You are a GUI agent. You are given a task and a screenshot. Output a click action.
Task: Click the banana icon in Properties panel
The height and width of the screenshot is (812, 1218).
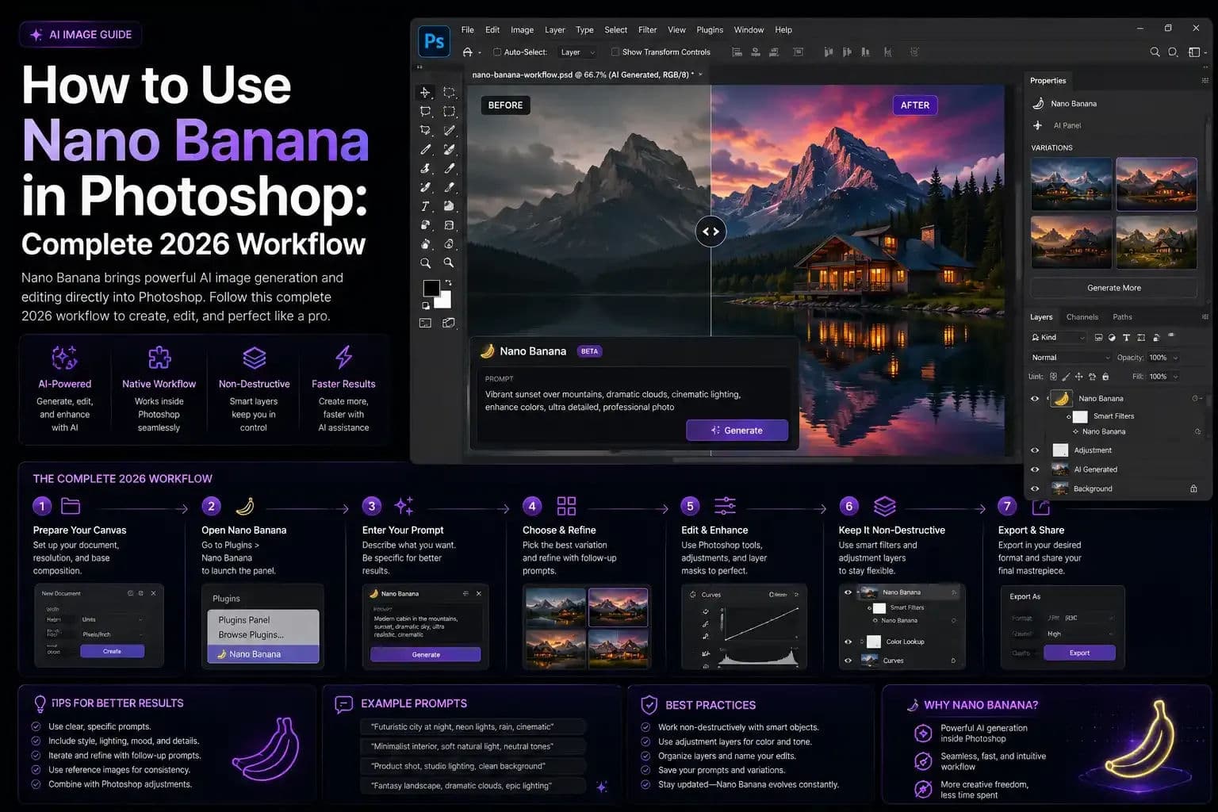1038,104
